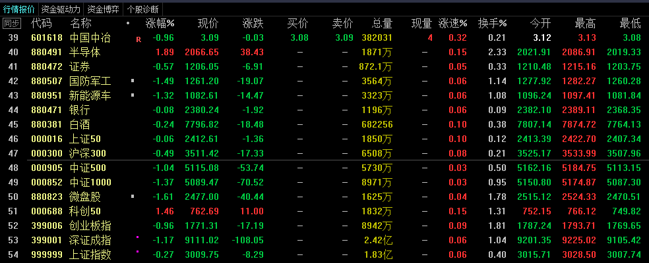
Task: Select the 半导体 row name
Action: (85, 53)
